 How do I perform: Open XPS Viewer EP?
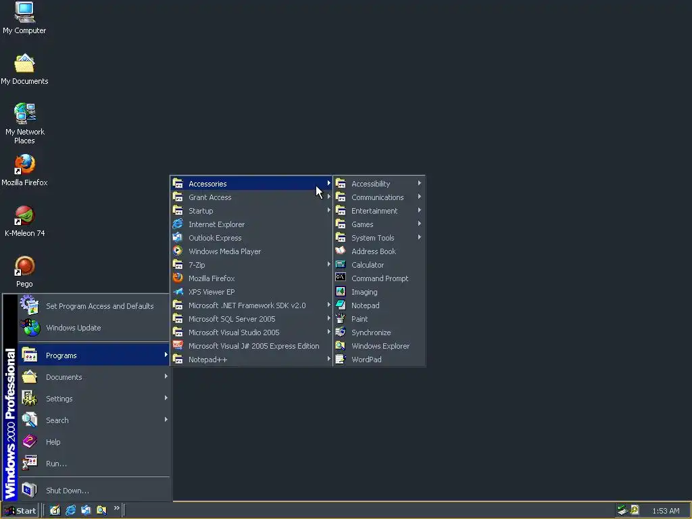251,292
